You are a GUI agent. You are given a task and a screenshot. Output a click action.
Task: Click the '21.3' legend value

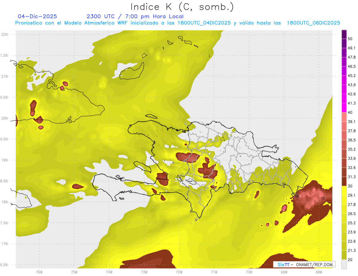[352, 251]
